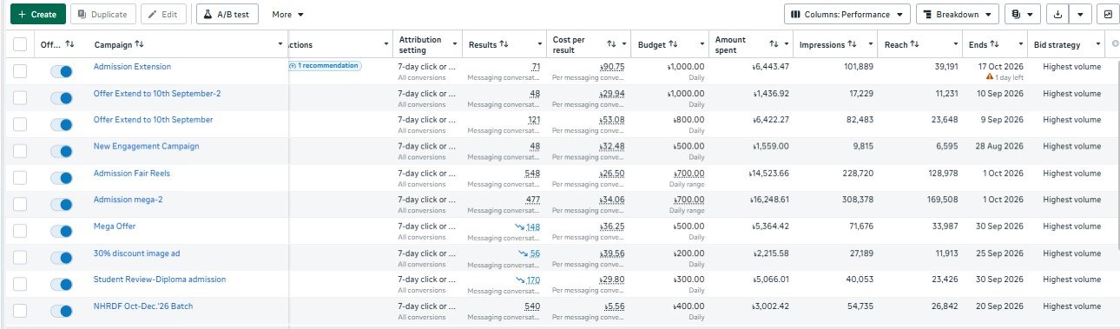Open Attribution setting column dropdown arrow
1120x329 pixels.
(x=456, y=44)
